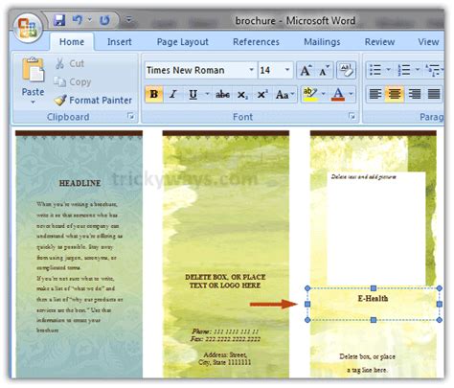Open the Clipboard dialog launcher

tap(130, 116)
